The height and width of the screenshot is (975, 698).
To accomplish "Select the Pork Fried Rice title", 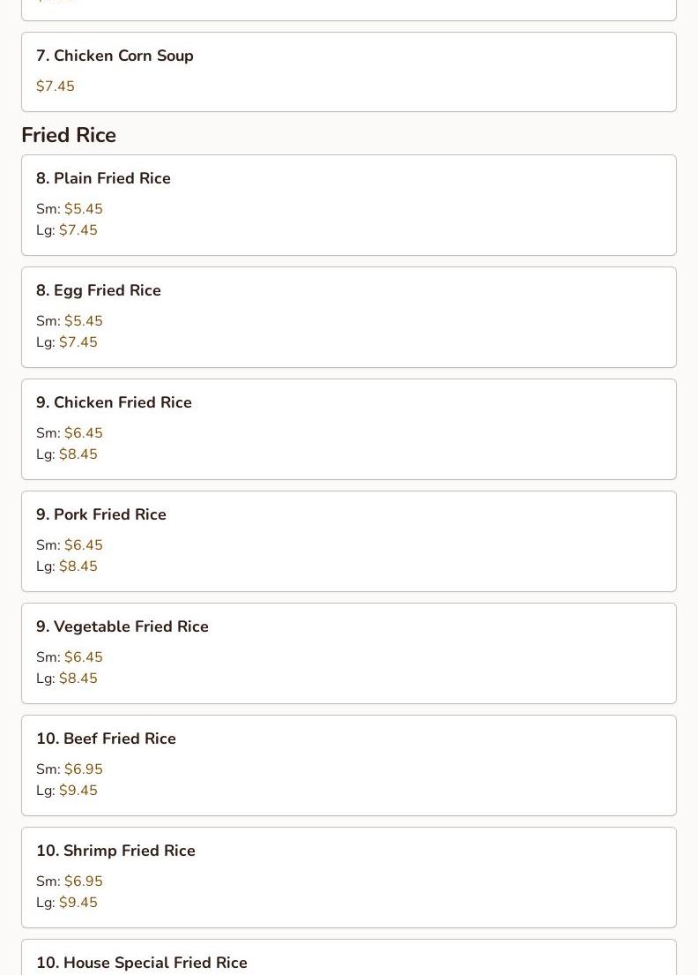I will coord(101,514).
